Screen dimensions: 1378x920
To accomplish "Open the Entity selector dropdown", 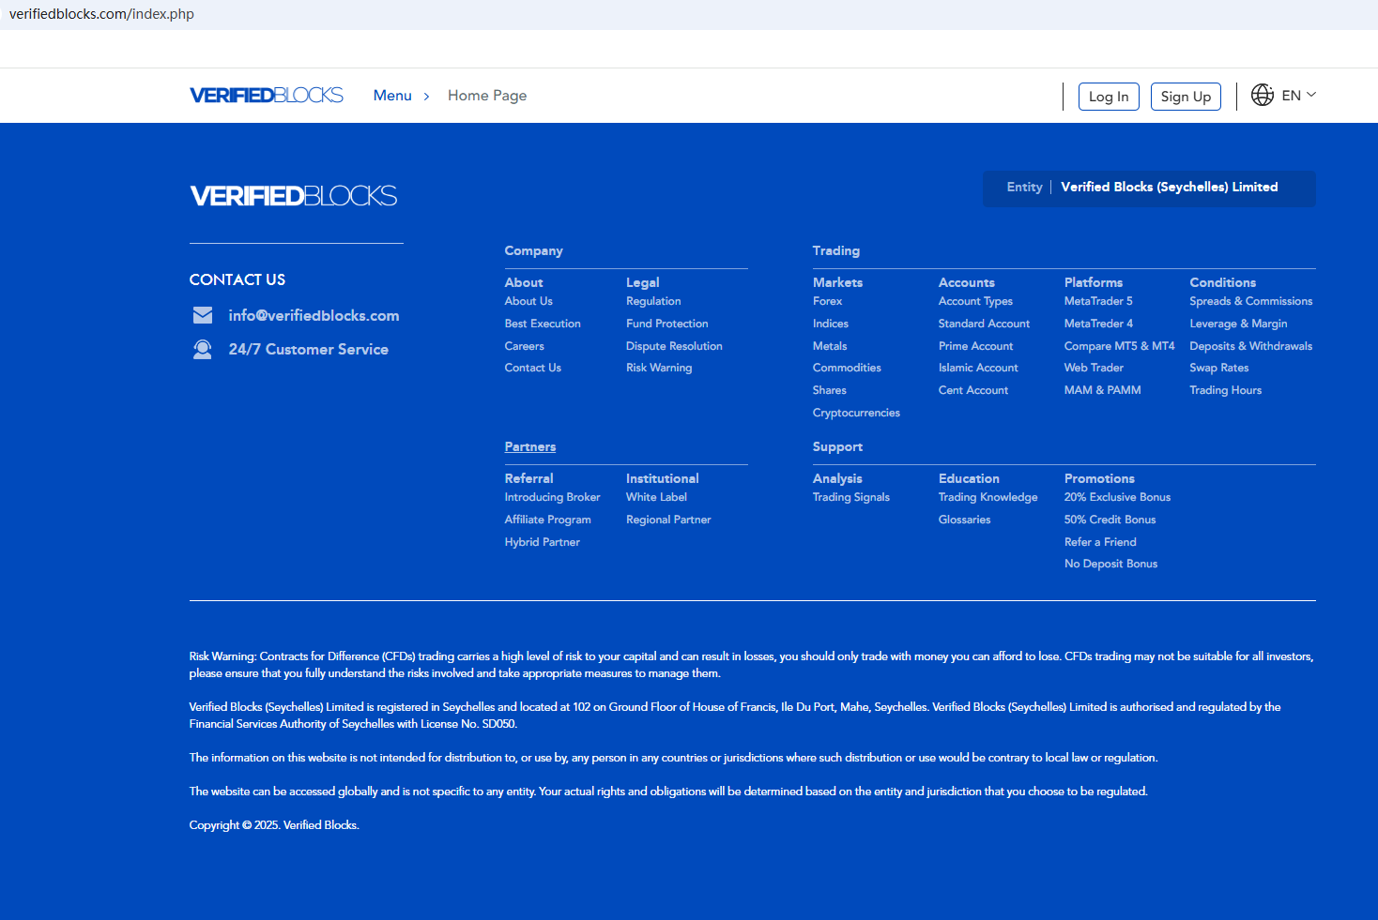I will pos(1149,188).
